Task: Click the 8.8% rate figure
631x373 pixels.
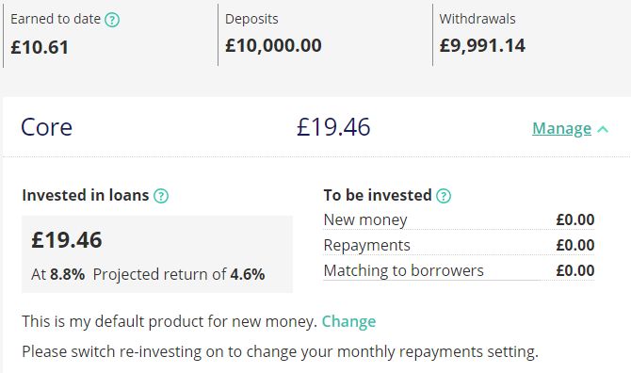Action: pos(67,274)
